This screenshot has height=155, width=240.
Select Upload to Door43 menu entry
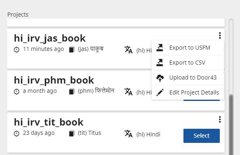187,77
